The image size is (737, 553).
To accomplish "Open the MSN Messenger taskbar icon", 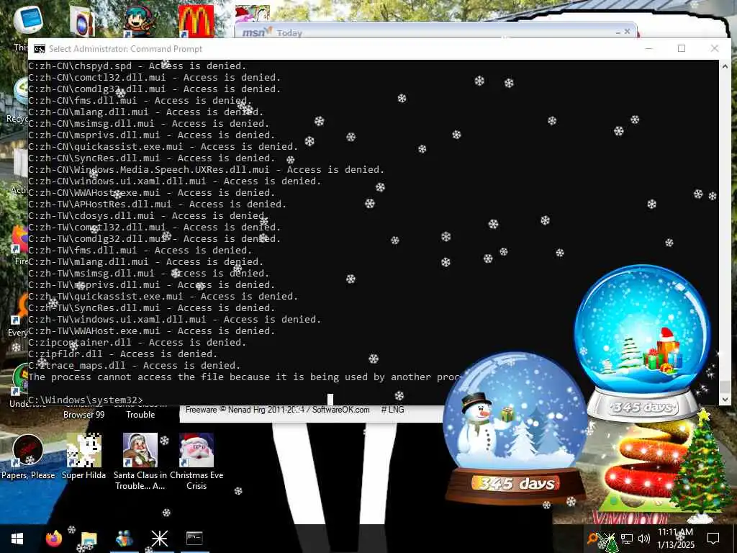I will (124, 539).
